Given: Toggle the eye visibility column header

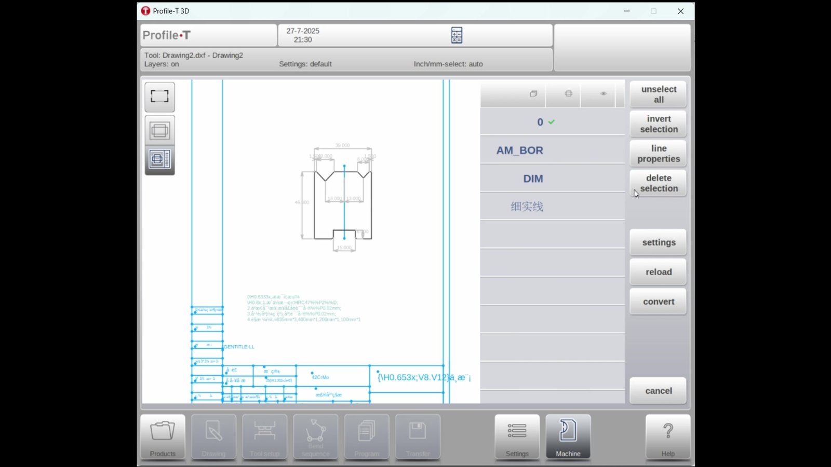Looking at the screenshot, I should [x=604, y=94].
